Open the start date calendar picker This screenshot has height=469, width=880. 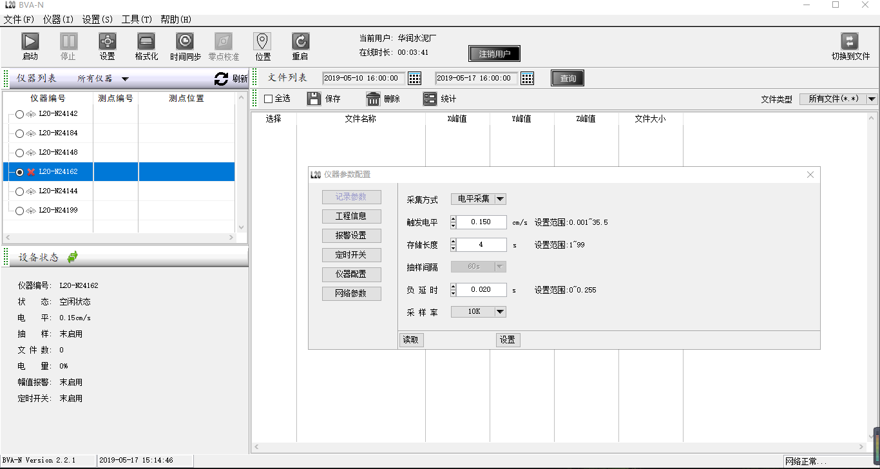click(x=415, y=79)
